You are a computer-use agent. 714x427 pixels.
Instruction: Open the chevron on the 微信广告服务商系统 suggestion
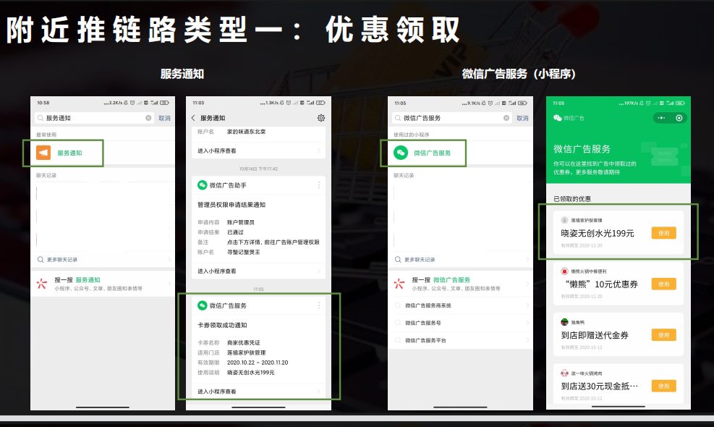point(527,305)
